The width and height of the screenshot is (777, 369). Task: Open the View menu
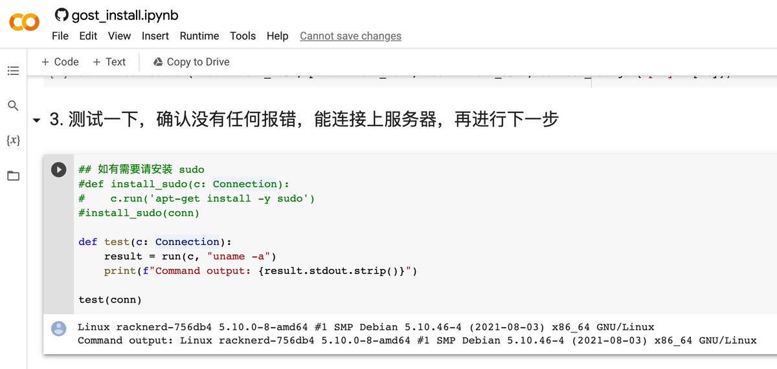[x=120, y=36]
